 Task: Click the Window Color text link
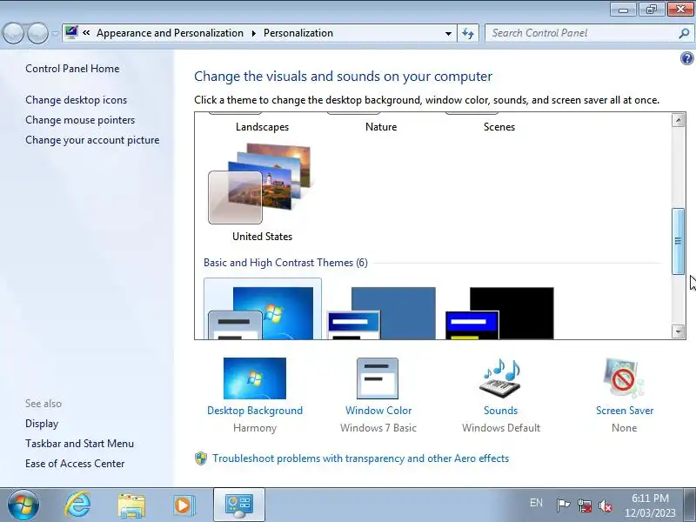(x=378, y=411)
